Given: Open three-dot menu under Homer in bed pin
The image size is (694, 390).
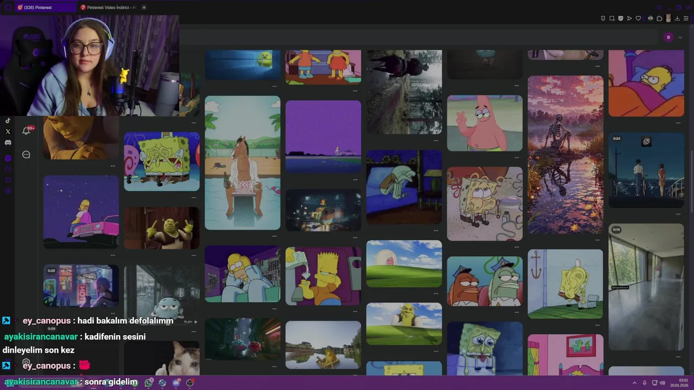Looking at the screenshot, I should tap(678, 122).
